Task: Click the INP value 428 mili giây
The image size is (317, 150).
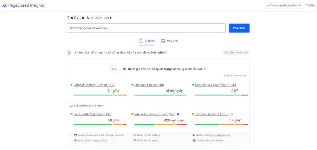Action: 174,120
